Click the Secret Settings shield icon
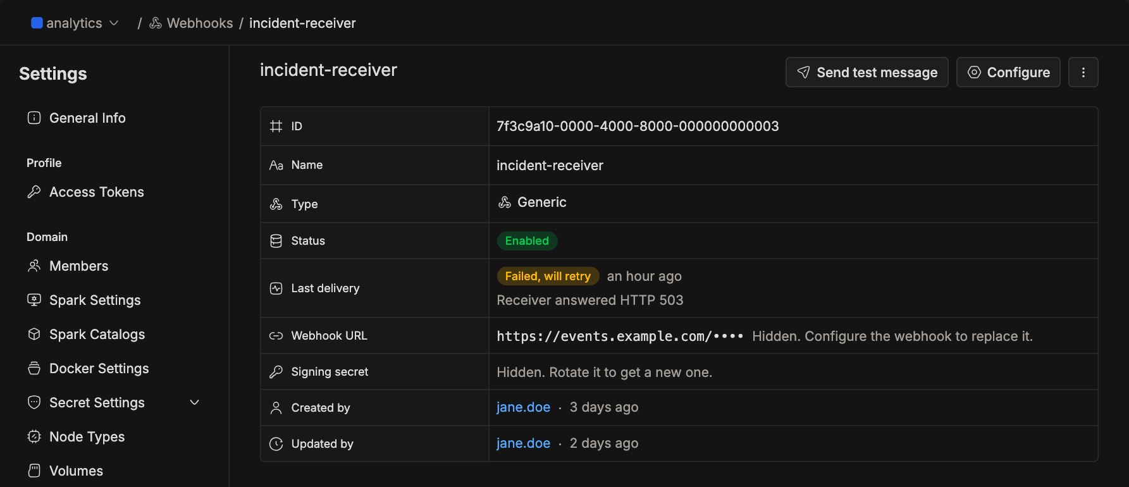The width and height of the screenshot is (1129, 487). [x=34, y=402]
